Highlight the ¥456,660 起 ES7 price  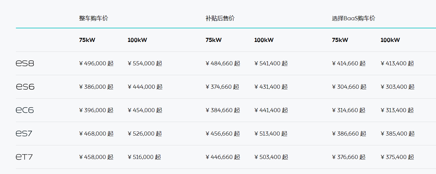[223, 134]
